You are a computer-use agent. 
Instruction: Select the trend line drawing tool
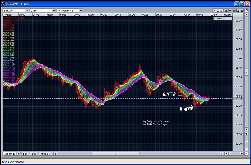click(214, 11)
